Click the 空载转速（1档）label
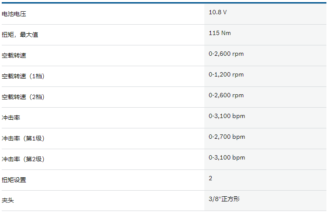This screenshot has height=214, width=329. tap(23, 76)
